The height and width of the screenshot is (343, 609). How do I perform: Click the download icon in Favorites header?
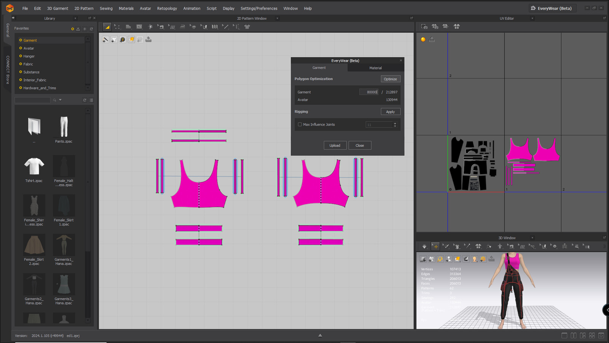[x=78, y=29]
